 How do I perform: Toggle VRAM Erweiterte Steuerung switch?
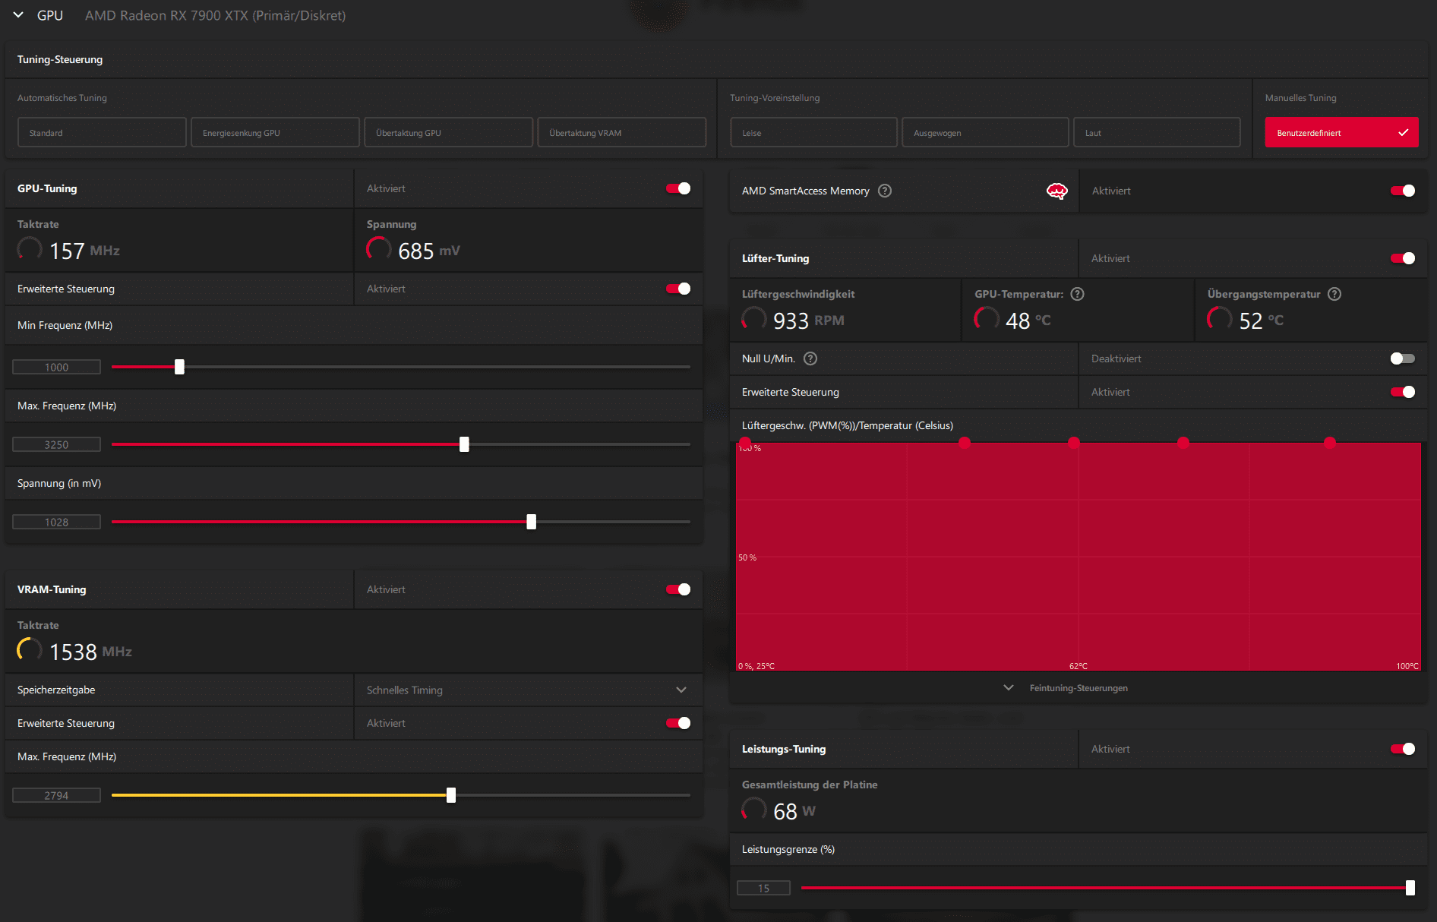click(x=678, y=723)
